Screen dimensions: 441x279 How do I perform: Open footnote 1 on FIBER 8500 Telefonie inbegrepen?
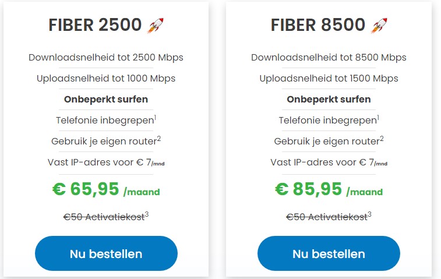378,118
